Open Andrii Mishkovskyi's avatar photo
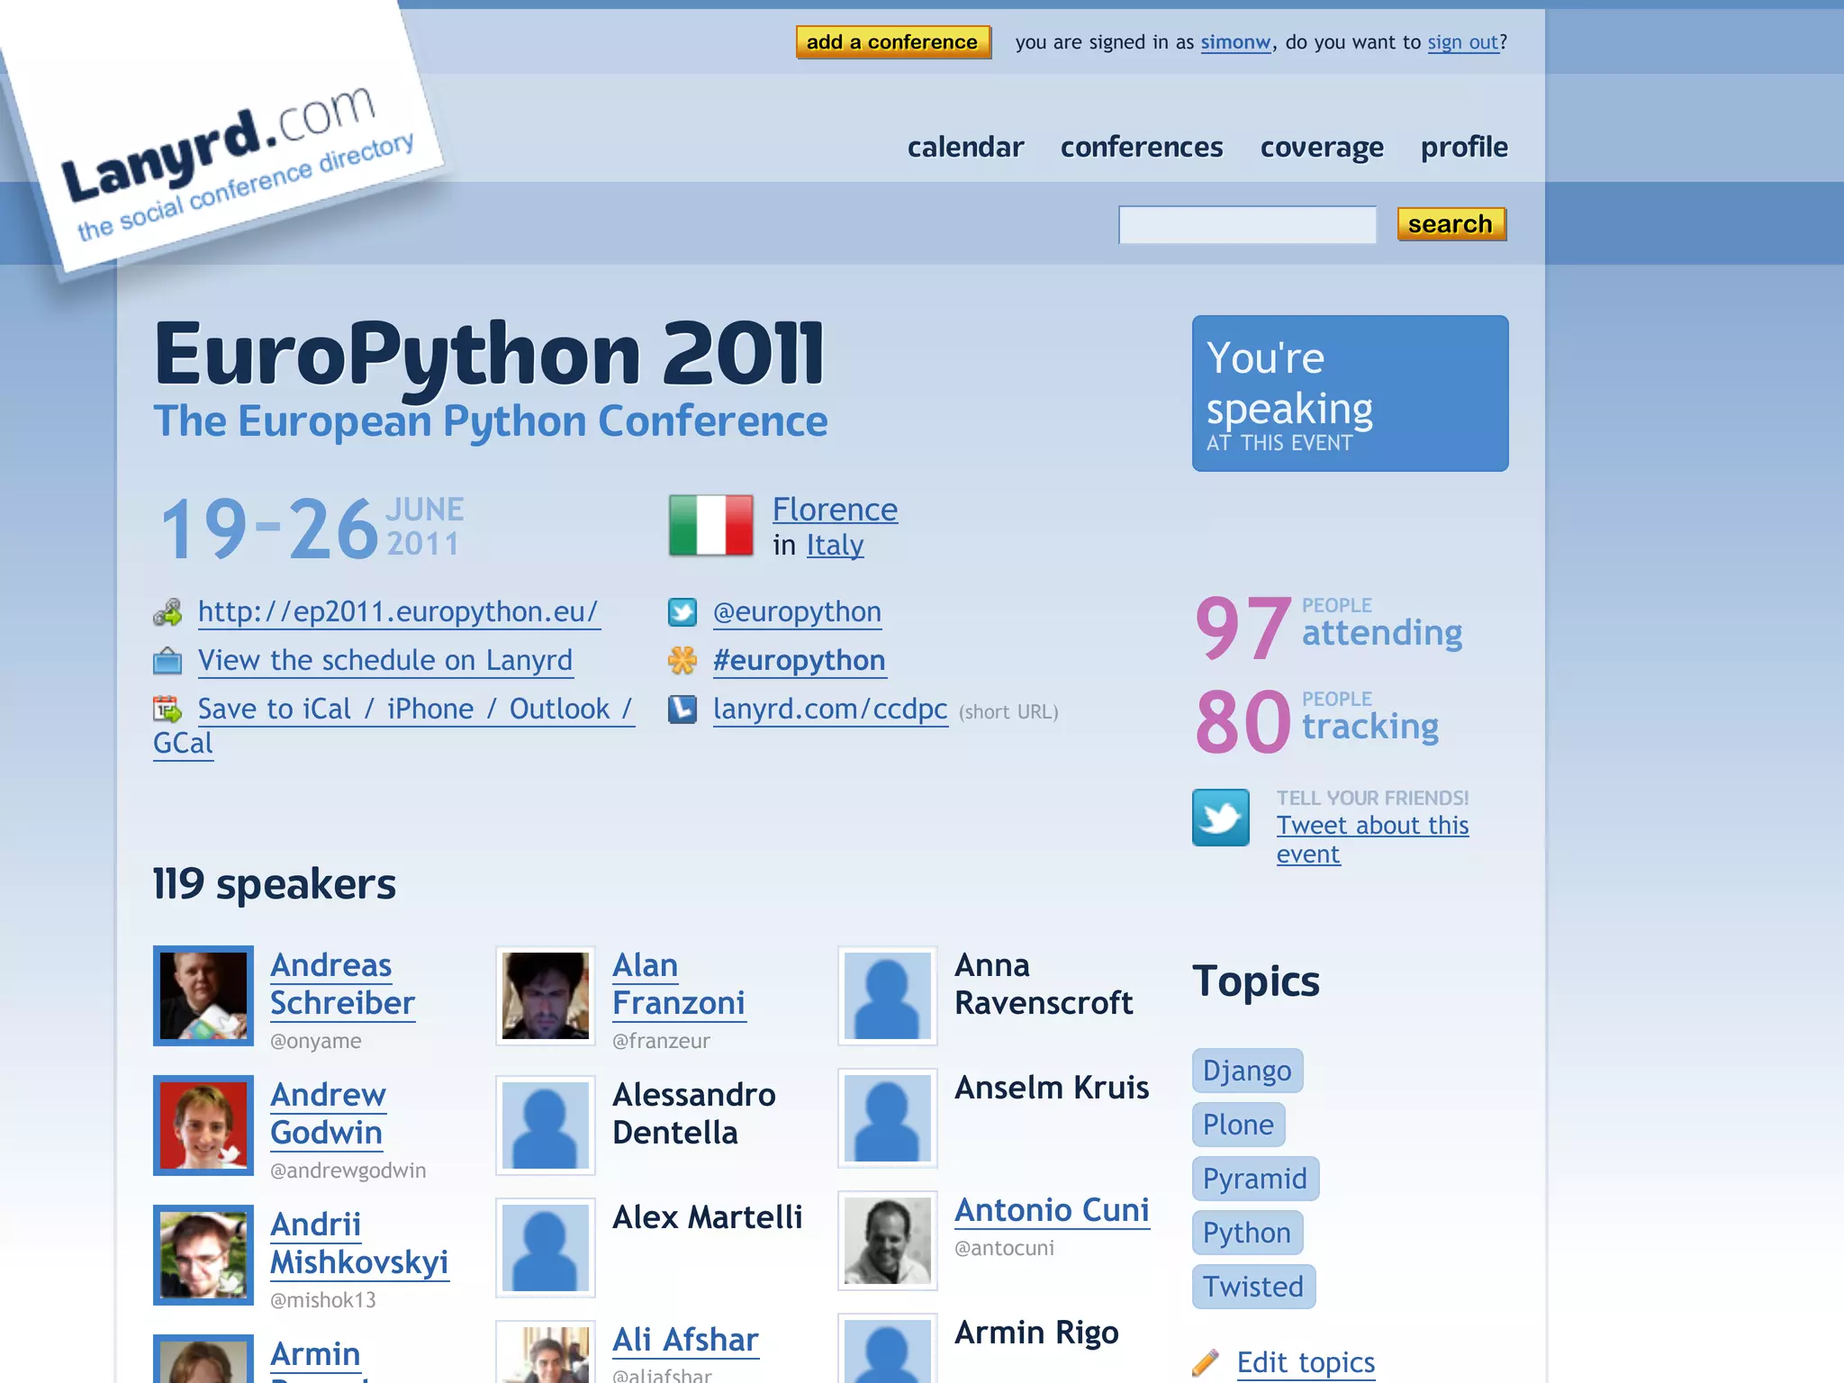The image size is (1844, 1383). (203, 1255)
